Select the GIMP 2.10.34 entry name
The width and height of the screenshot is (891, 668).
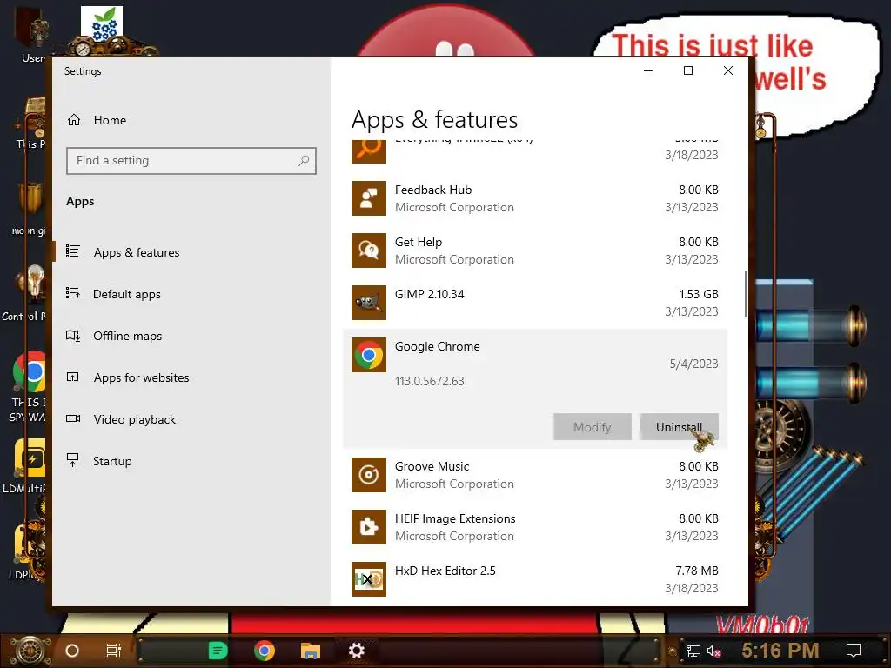(x=429, y=294)
